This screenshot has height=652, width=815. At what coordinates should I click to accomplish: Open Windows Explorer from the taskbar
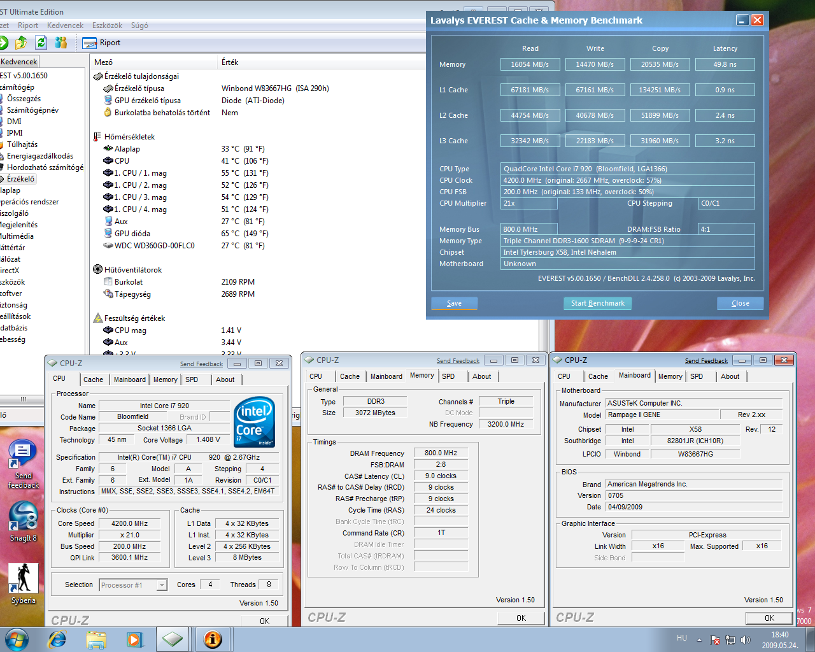(x=96, y=639)
